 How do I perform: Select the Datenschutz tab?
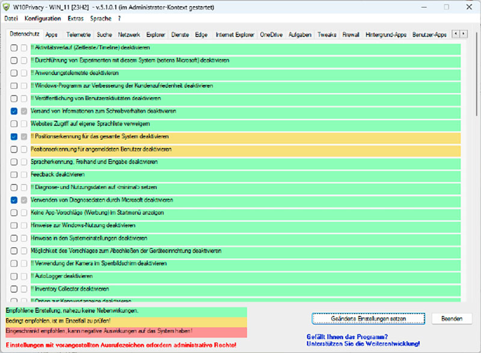pyautogui.click(x=25, y=34)
